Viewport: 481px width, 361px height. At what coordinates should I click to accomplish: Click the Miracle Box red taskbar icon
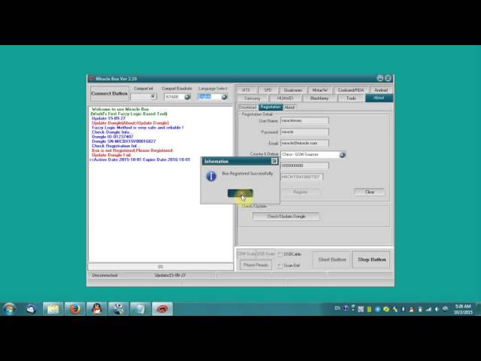162,309
